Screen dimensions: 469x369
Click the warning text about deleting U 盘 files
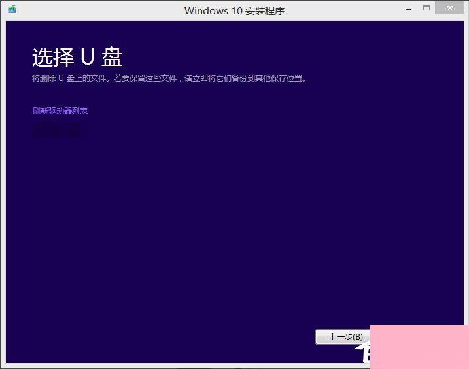169,79
